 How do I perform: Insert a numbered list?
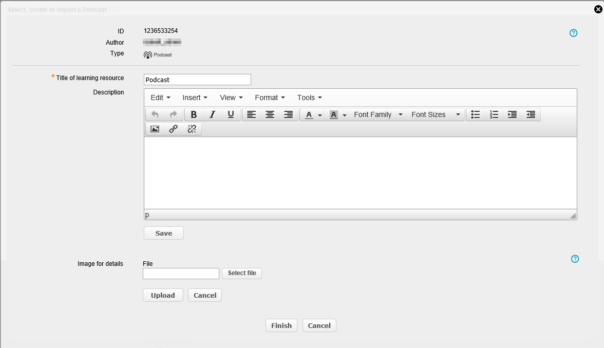click(494, 114)
